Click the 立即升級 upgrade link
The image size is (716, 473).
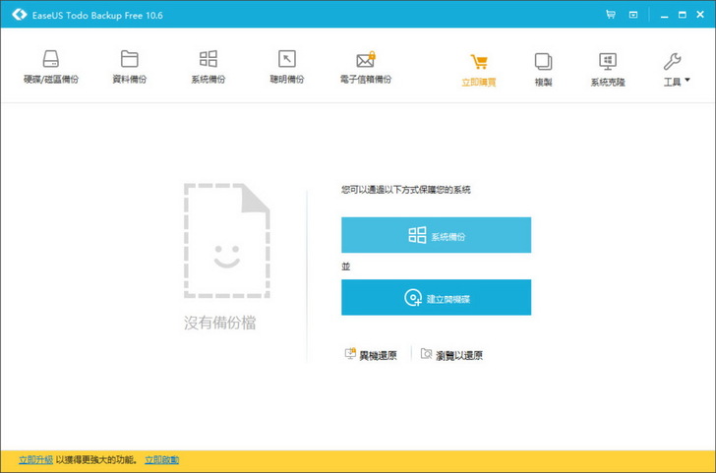pos(35,460)
